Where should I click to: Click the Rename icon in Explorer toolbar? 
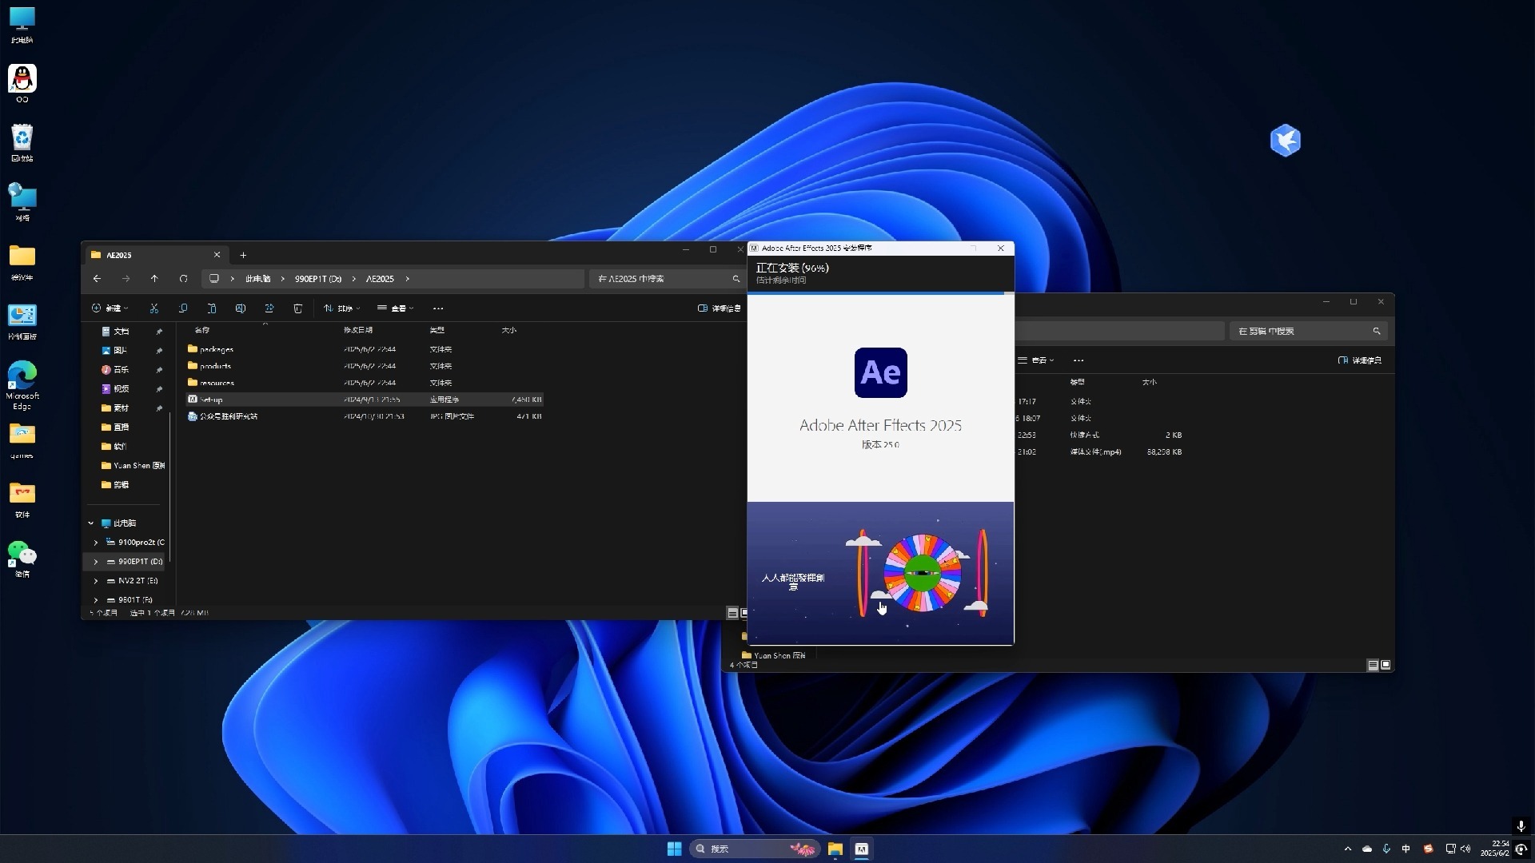(x=241, y=308)
